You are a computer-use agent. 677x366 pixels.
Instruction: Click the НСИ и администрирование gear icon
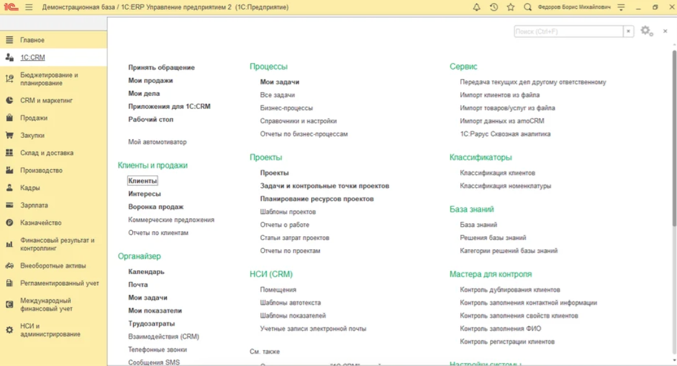[x=9, y=330]
